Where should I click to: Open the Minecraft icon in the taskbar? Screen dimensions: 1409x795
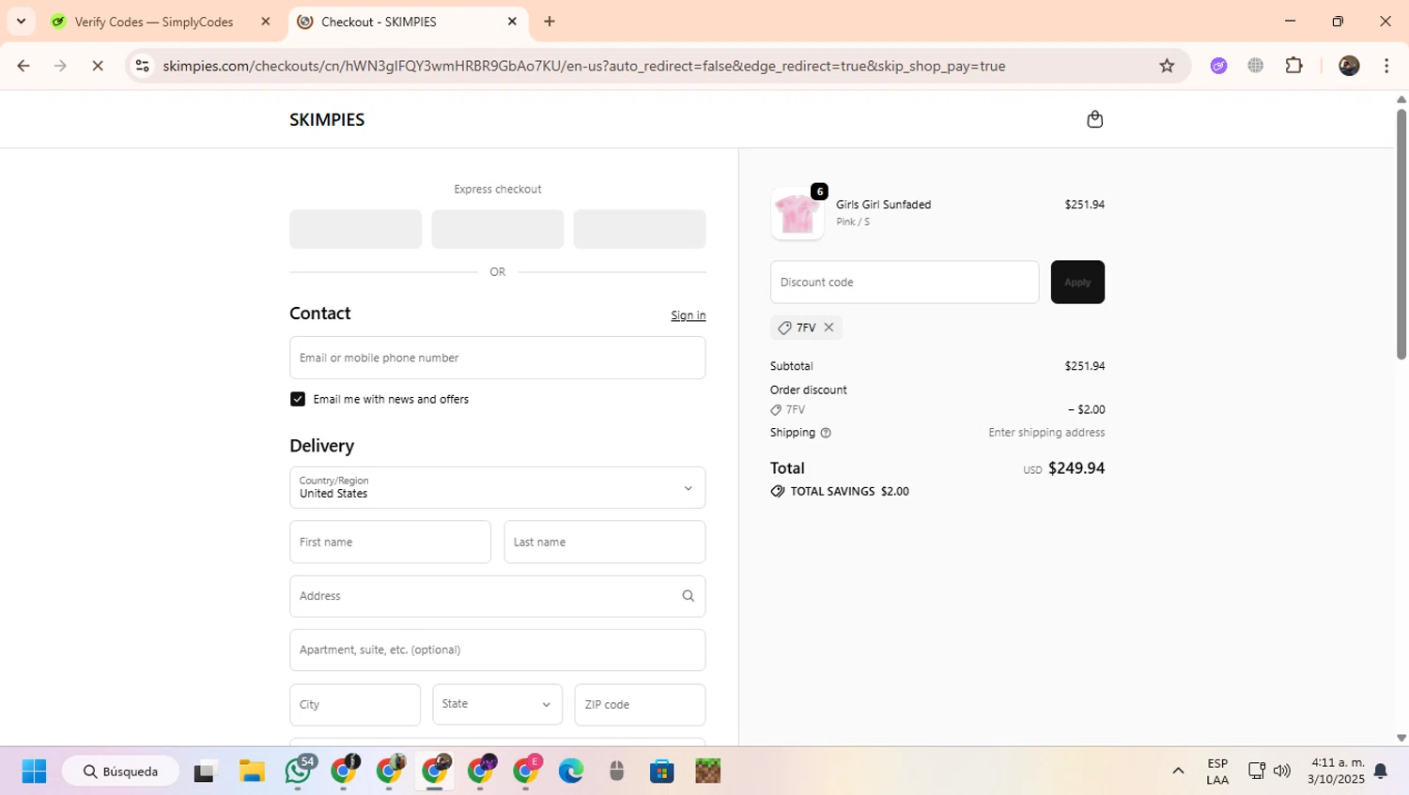coord(707,772)
